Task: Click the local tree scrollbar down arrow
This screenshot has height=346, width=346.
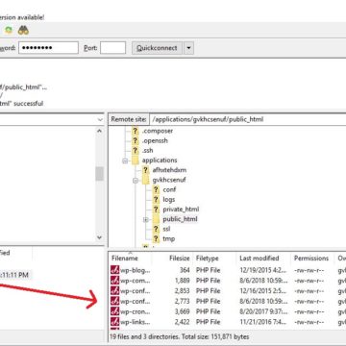Action: (x=99, y=237)
